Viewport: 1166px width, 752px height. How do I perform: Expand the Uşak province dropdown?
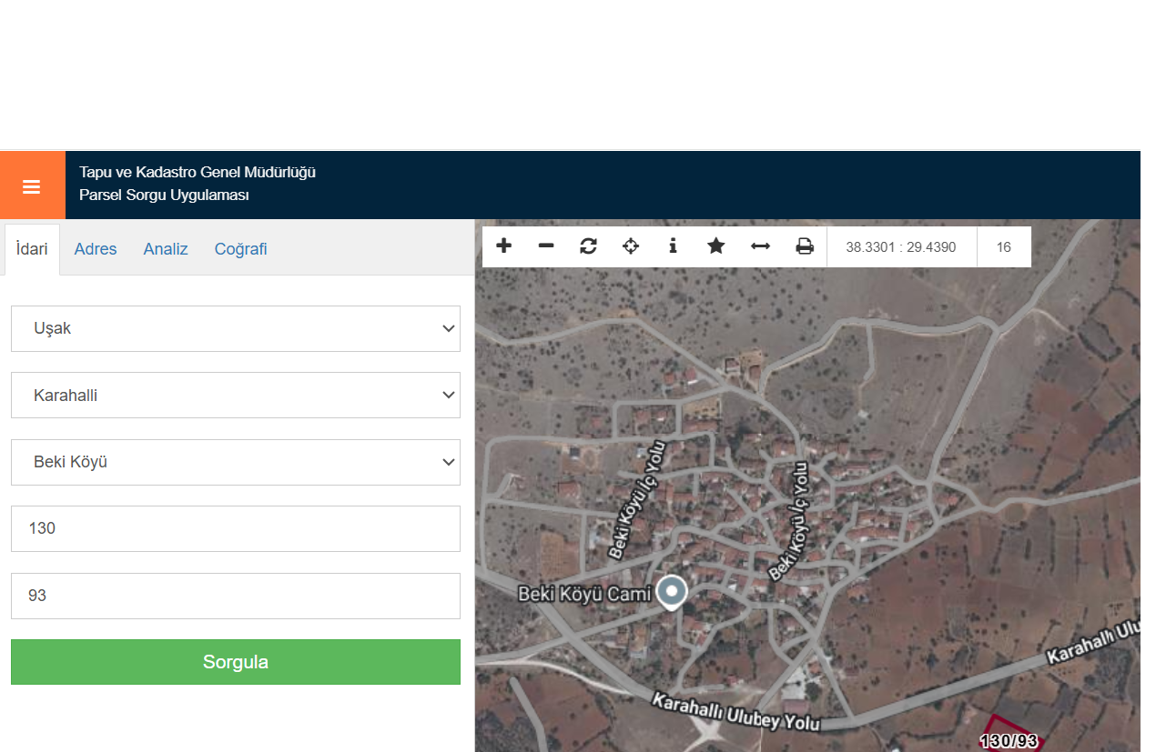(x=236, y=328)
